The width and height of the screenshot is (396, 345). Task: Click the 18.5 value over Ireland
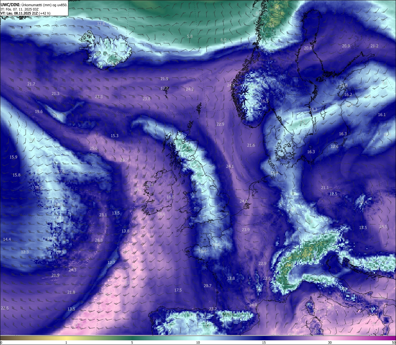[170, 197]
